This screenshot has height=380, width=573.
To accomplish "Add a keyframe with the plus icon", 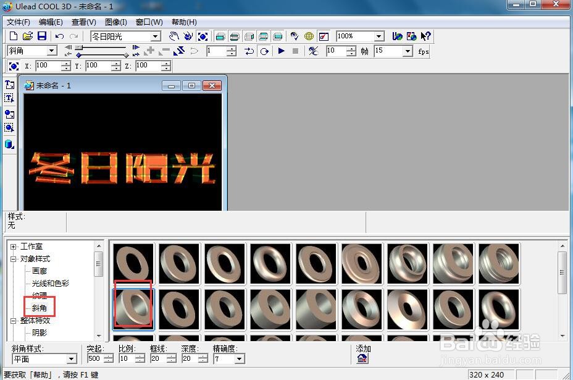I will [x=149, y=51].
